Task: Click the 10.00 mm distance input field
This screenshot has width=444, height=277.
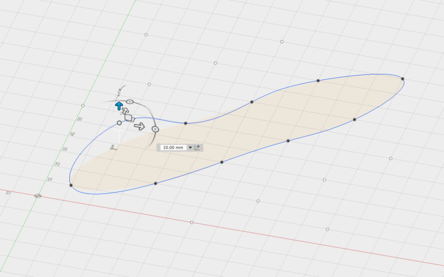Action: click(x=173, y=148)
